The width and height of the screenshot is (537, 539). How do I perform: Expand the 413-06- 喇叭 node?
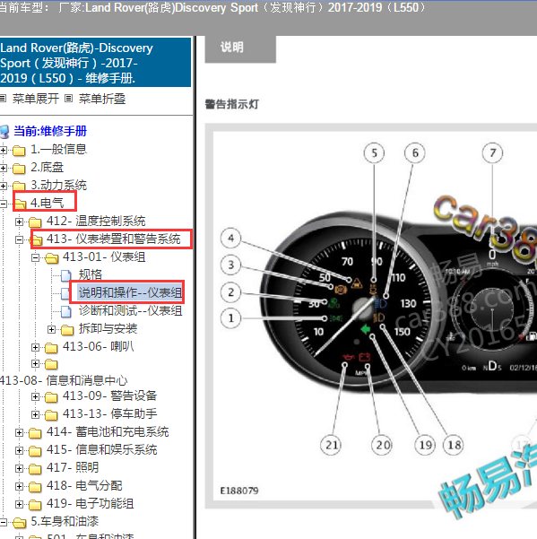[35, 348]
